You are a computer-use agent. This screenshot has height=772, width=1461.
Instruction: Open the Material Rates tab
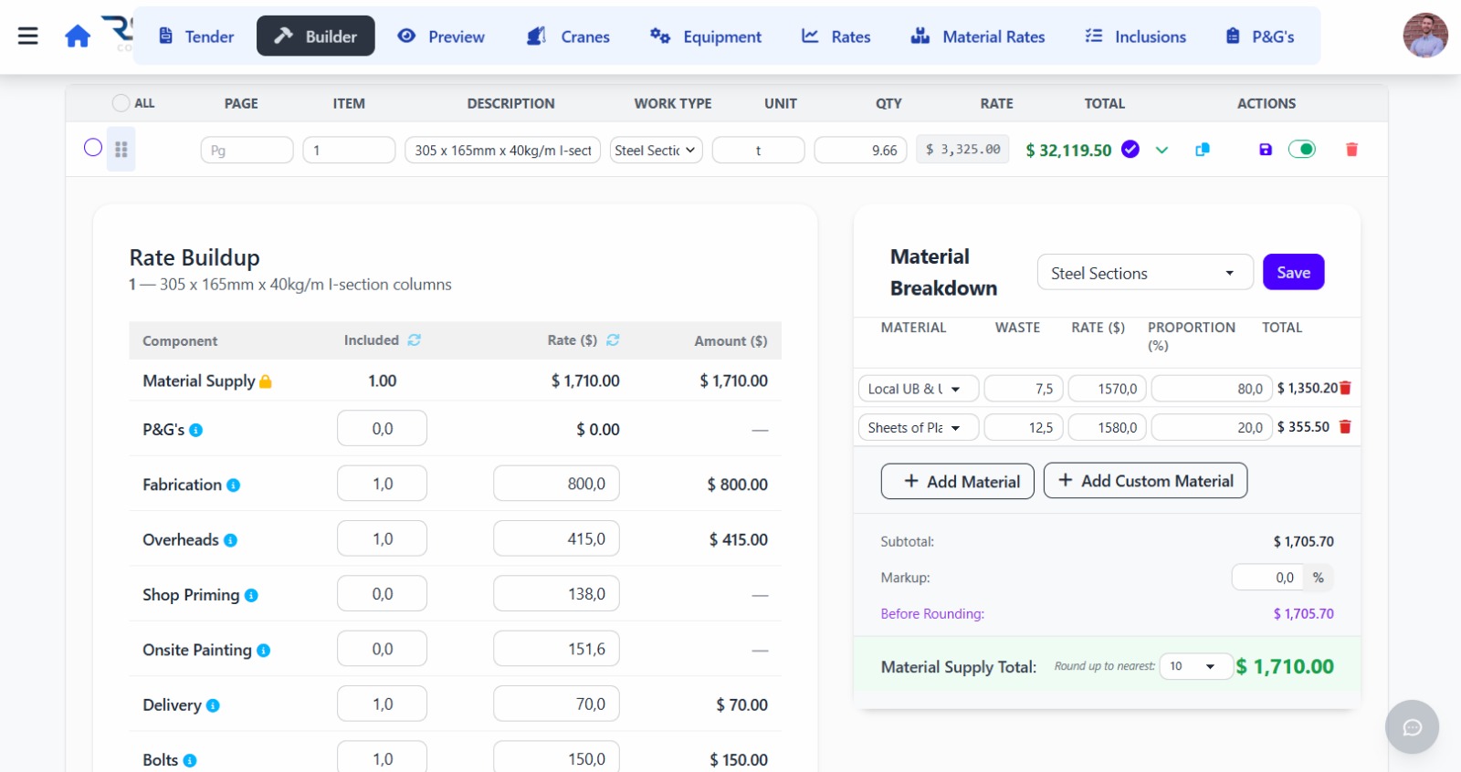tap(978, 37)
